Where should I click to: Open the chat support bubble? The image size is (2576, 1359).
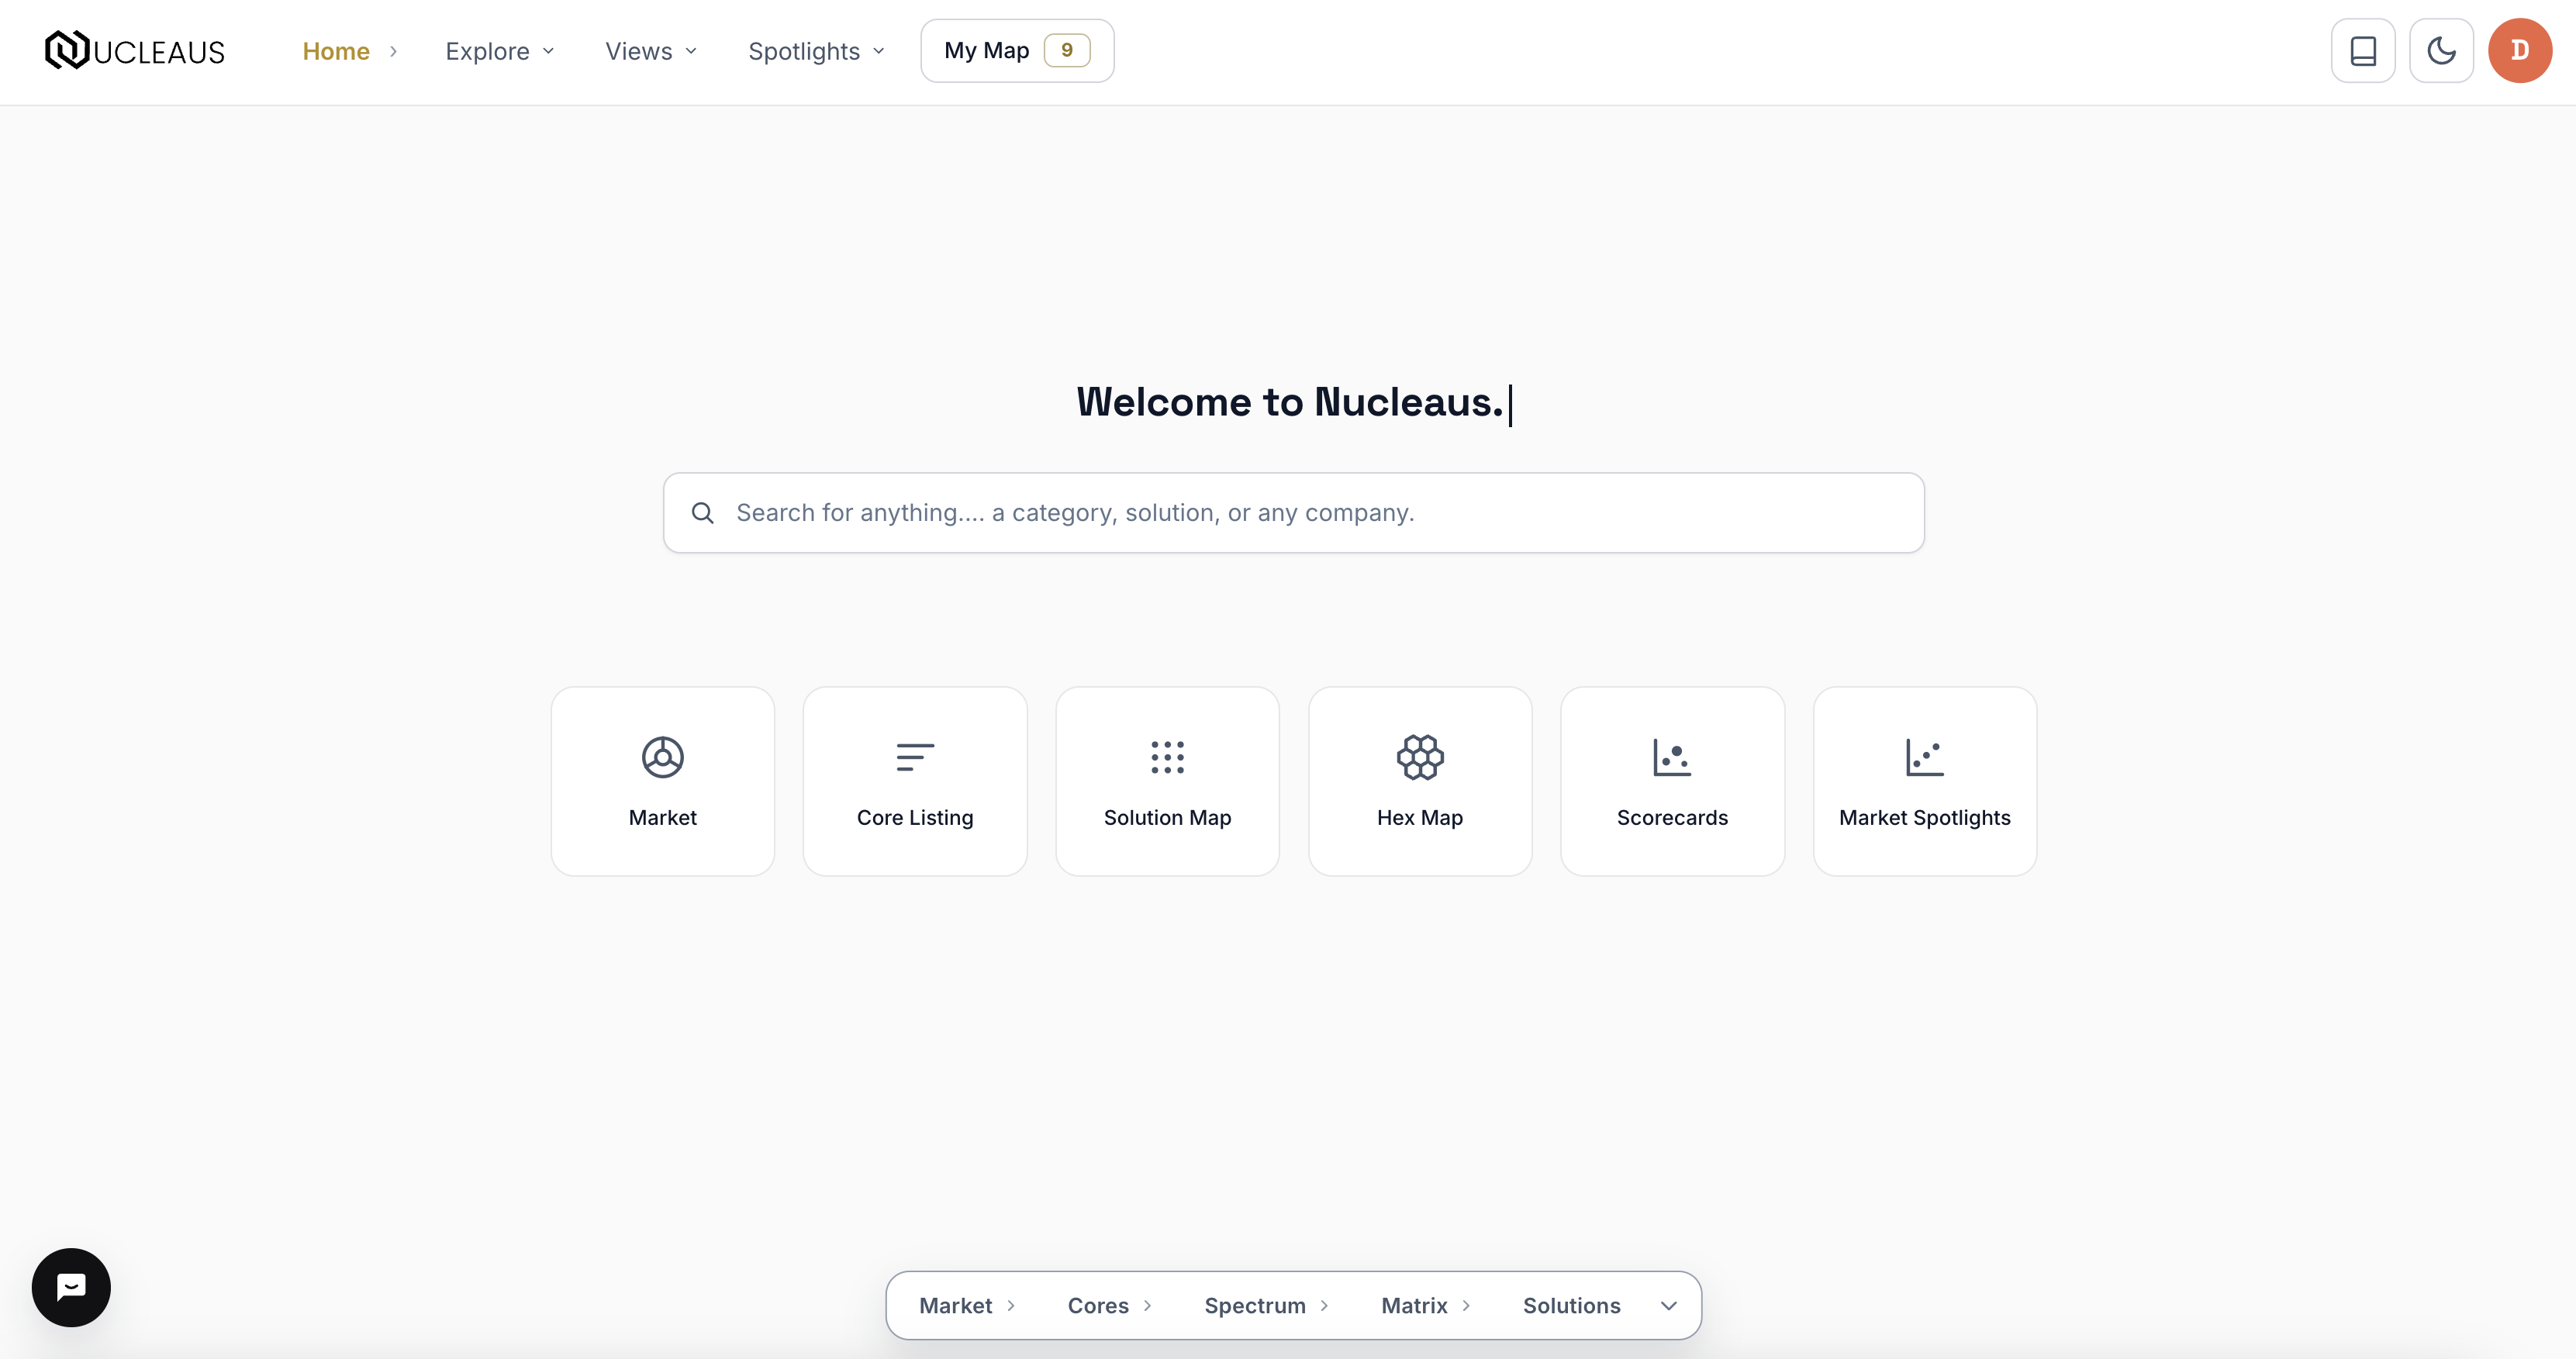click(71, 1287)
